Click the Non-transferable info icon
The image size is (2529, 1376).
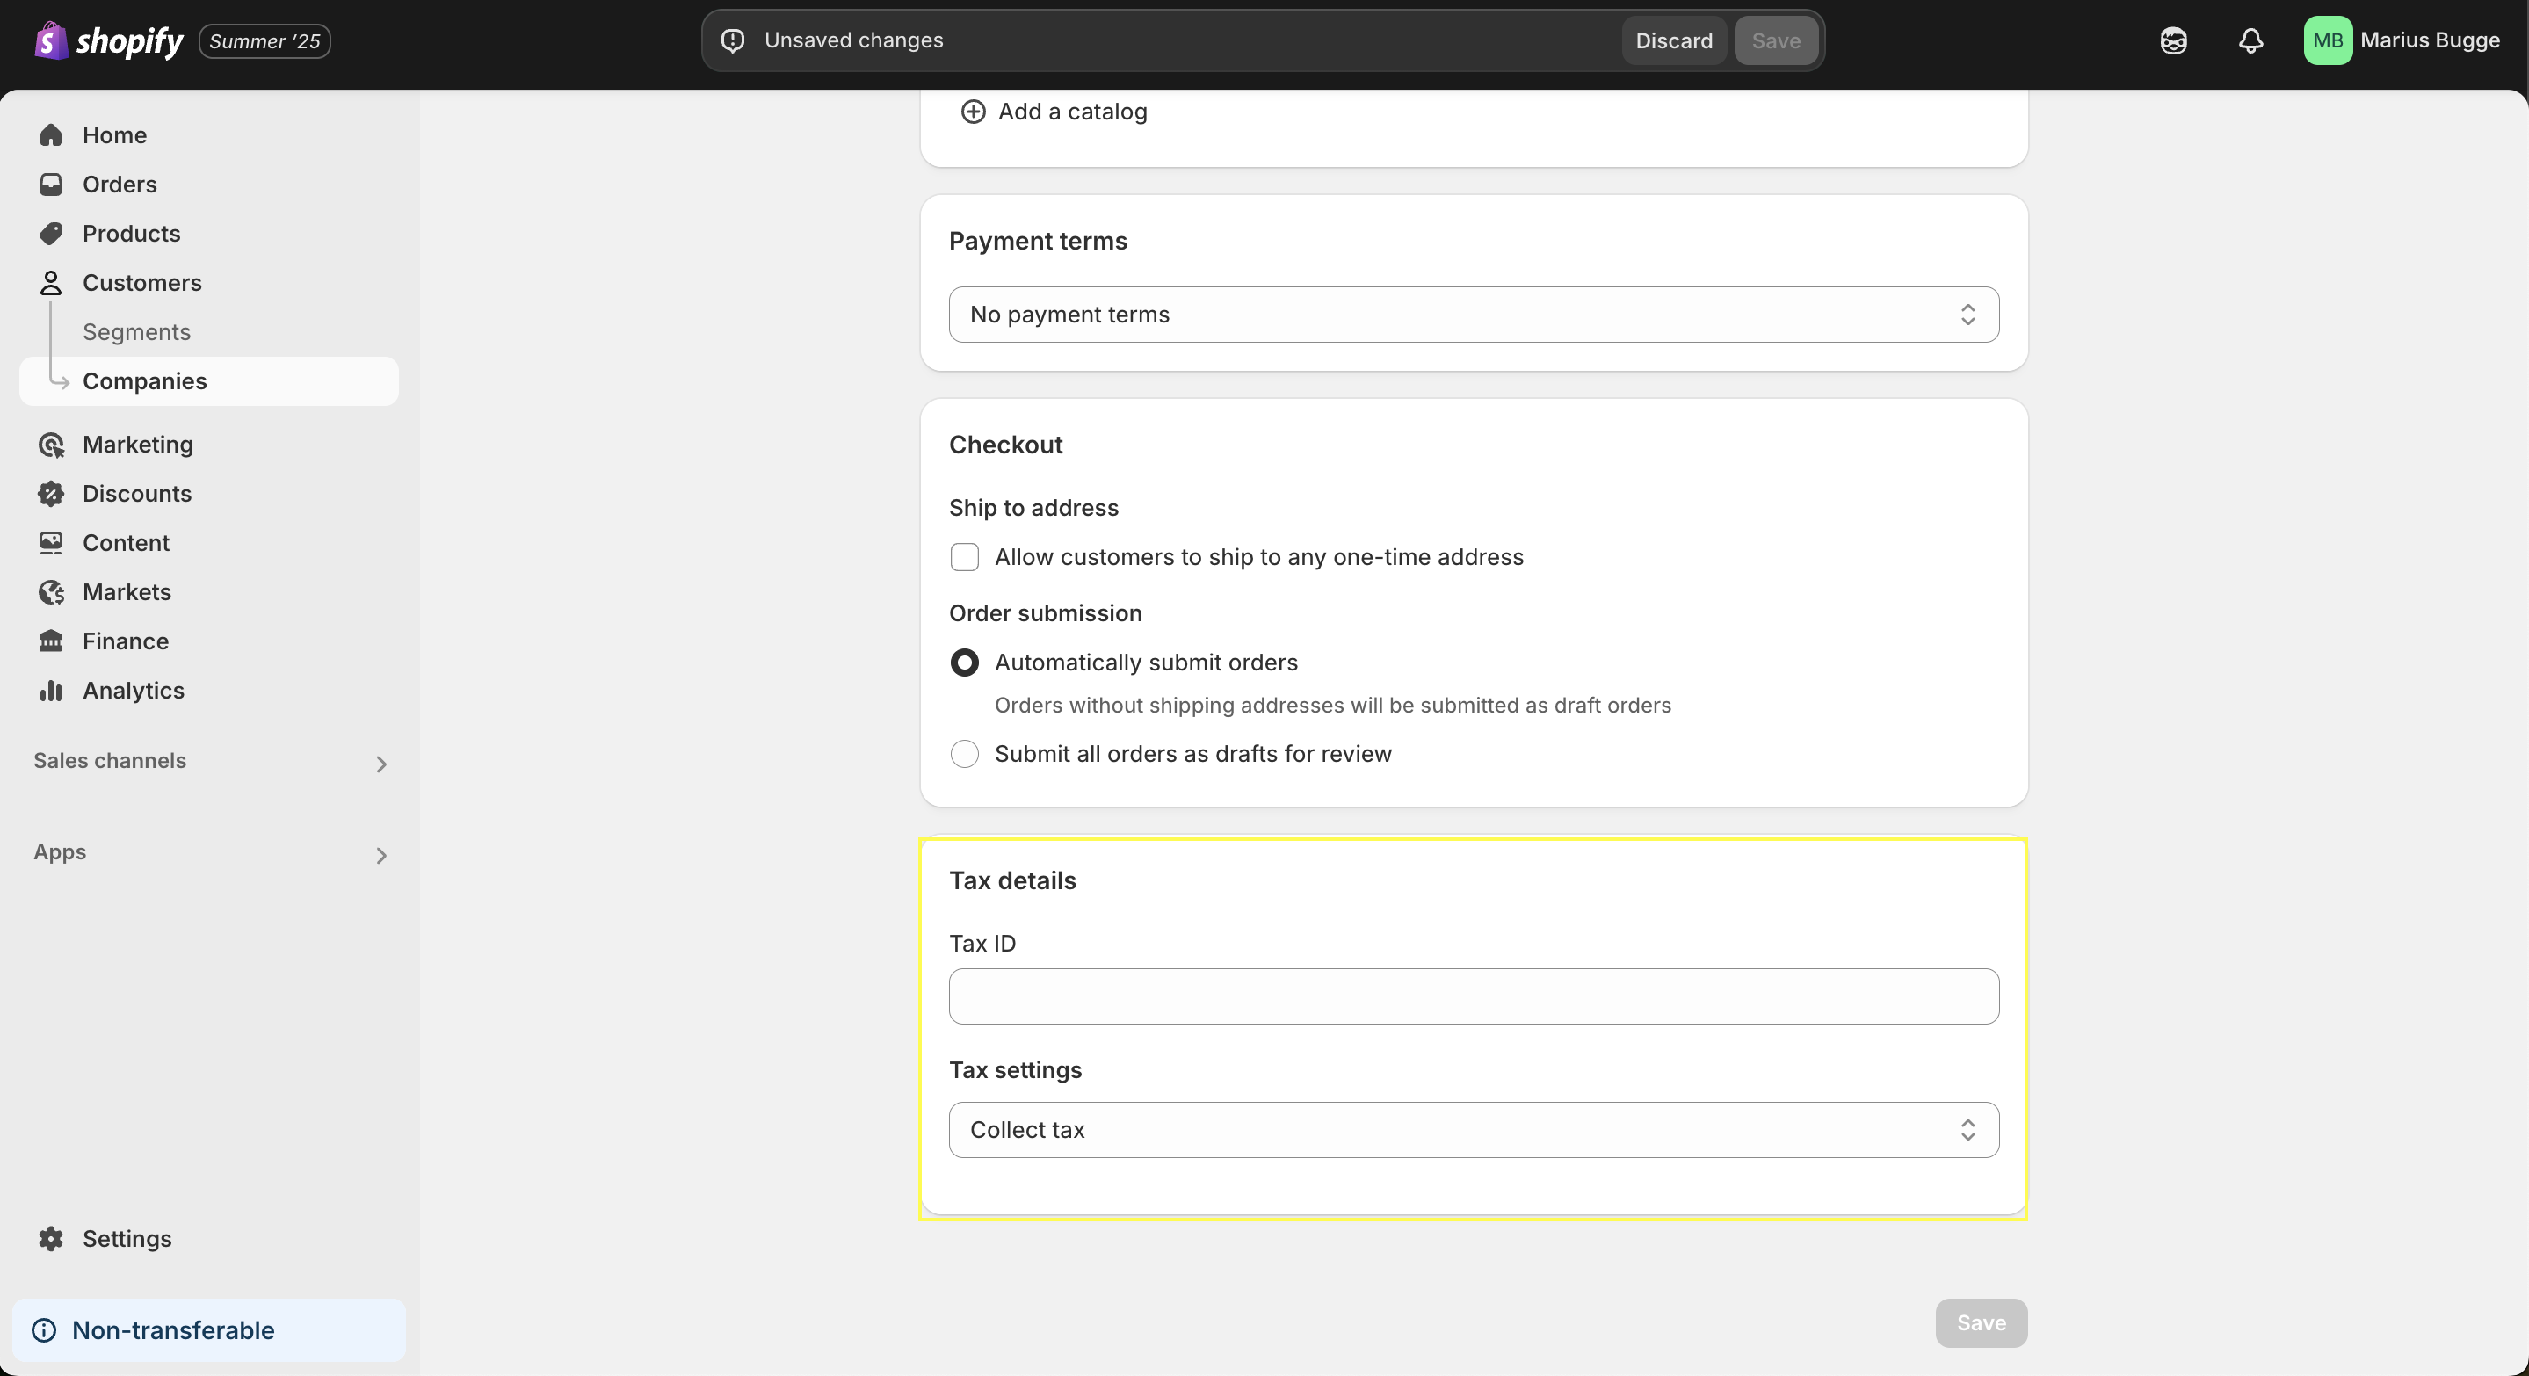coord(44,1330)
